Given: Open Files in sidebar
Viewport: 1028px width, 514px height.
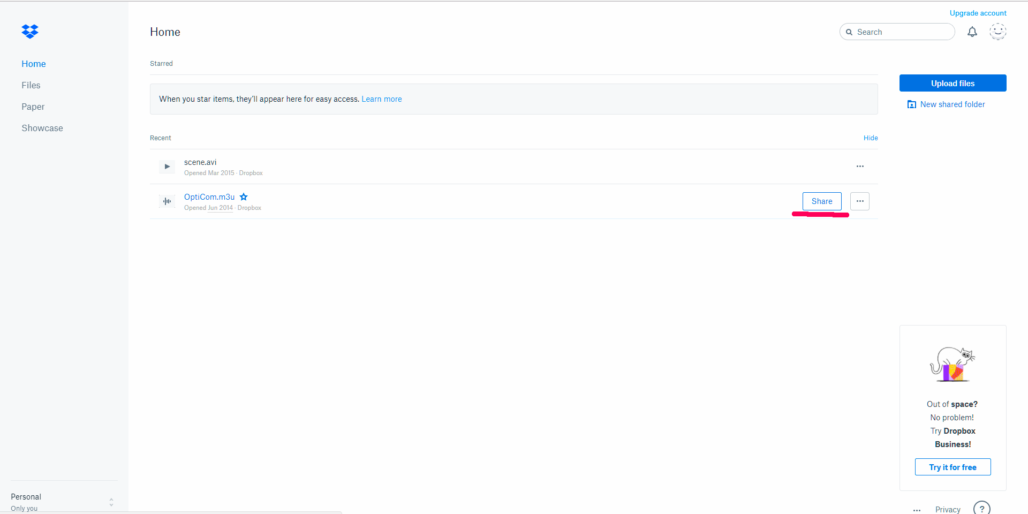Looking at the screenshot, I should pos(31,85).
